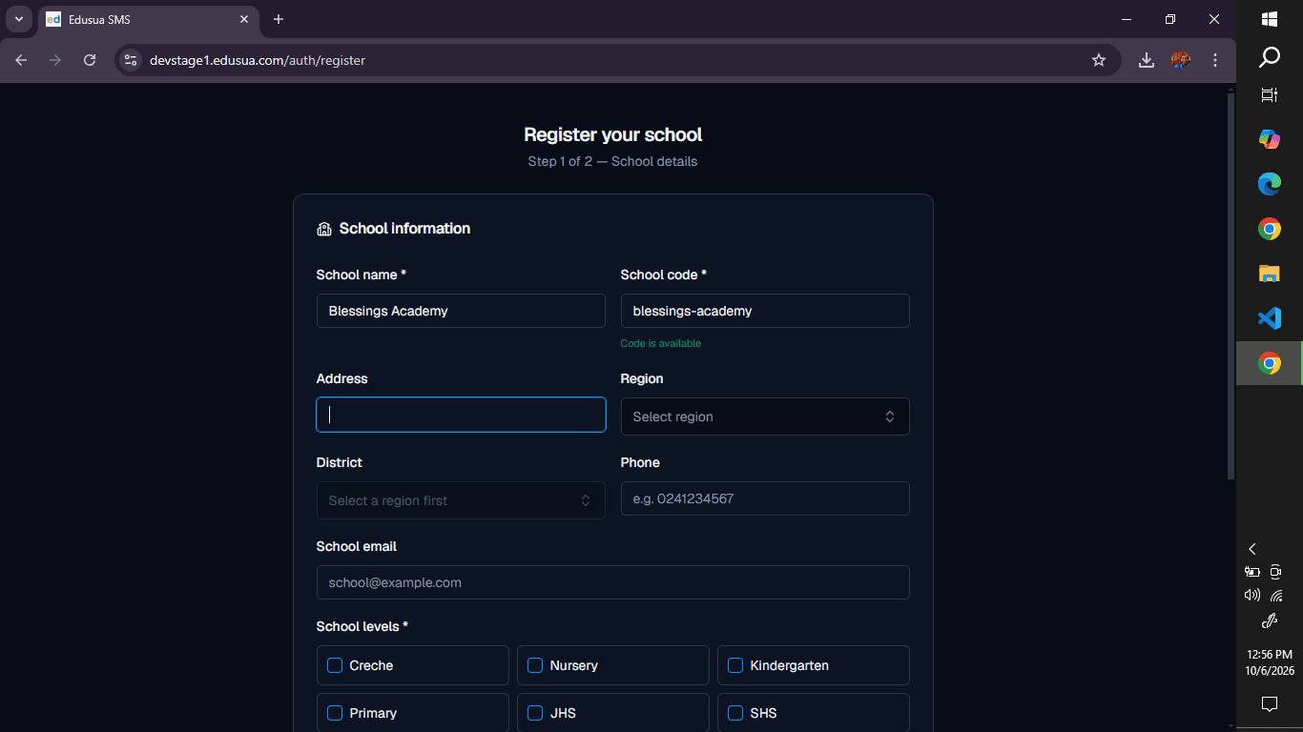Click the Phone number field

point(765,498)
